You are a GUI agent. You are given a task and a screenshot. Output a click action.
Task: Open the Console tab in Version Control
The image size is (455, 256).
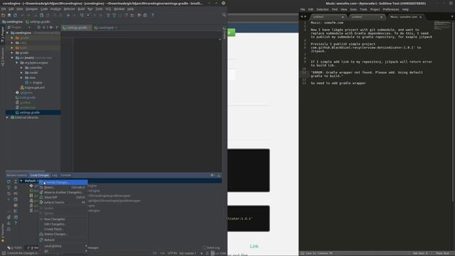click(x=66, y=176)
